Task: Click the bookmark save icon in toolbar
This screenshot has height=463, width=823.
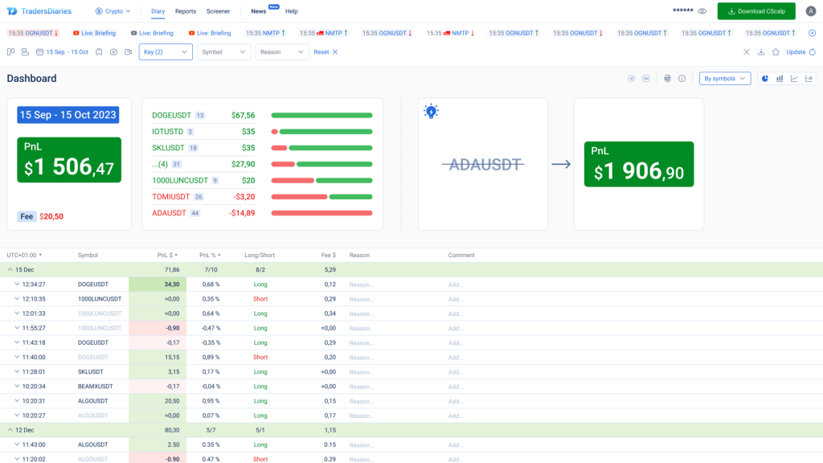Action: pyautogui.click(x=99, y=52)
